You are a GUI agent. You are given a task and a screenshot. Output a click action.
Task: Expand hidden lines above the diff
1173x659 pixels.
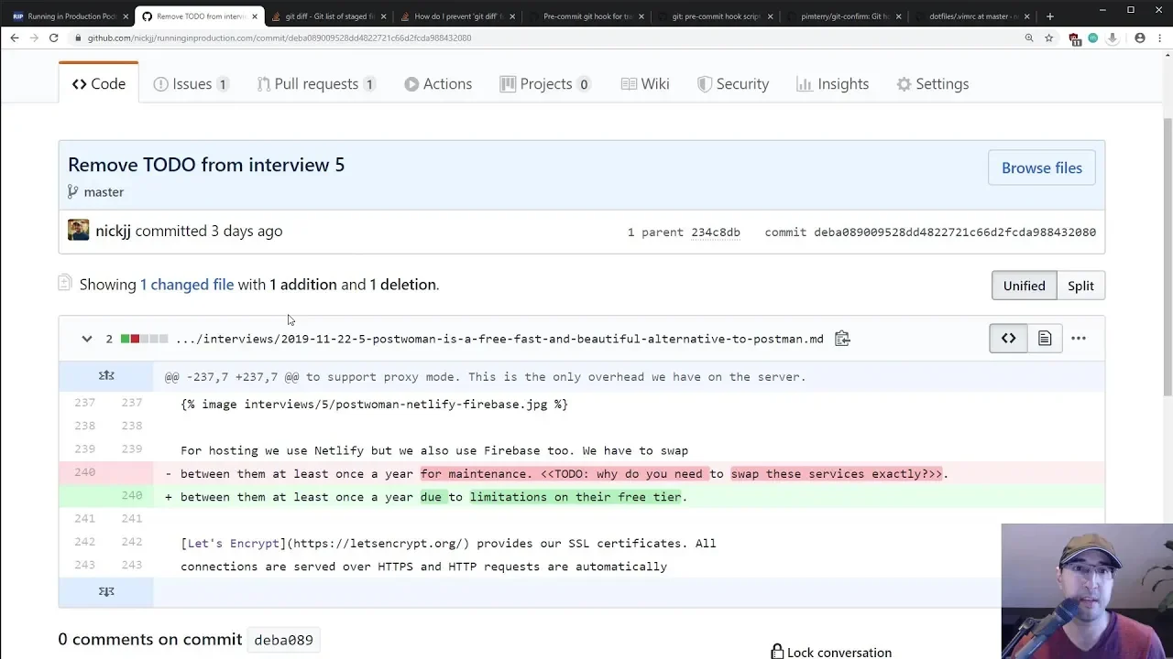click(x=106, y=376)
